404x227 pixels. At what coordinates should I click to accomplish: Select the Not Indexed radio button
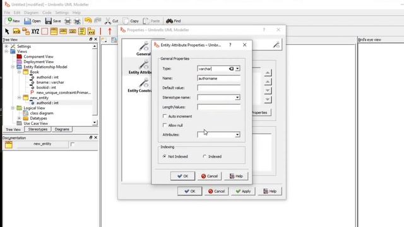tap(164, 156)
